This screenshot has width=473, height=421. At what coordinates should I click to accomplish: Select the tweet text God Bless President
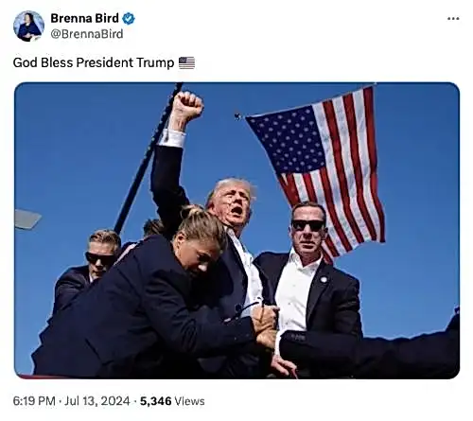click(73, 62)
